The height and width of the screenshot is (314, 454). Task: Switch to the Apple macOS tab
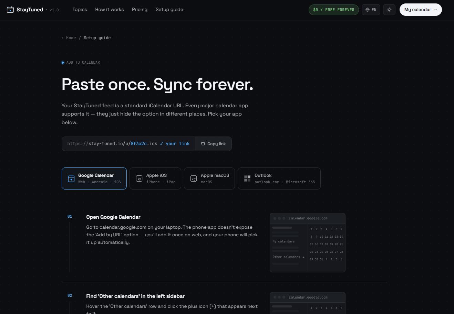tap(209, 178)
